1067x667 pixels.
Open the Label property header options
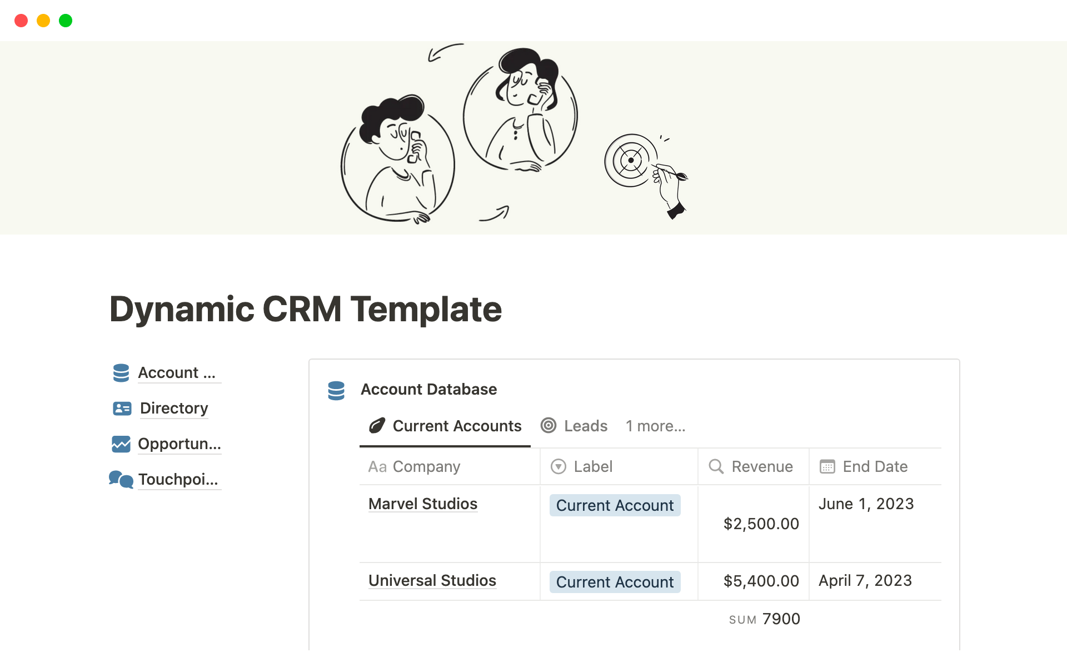point(592,467)
